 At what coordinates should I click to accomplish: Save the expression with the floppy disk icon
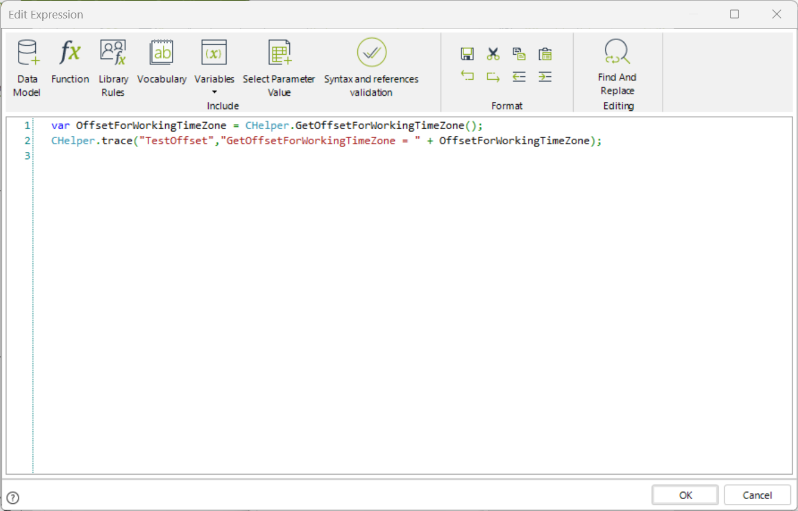click(x=467, y=54)
